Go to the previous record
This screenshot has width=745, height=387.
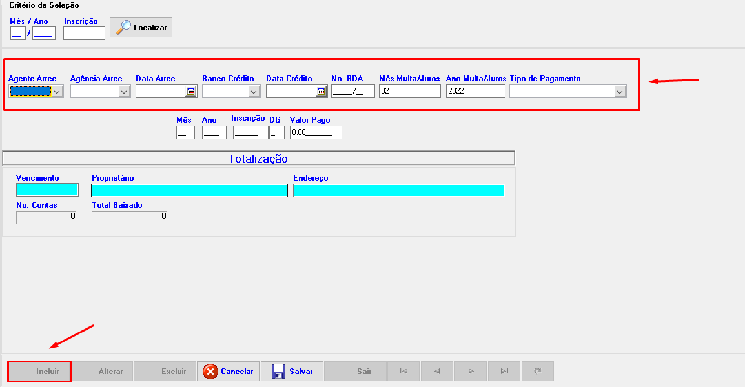tap(438, 372)
